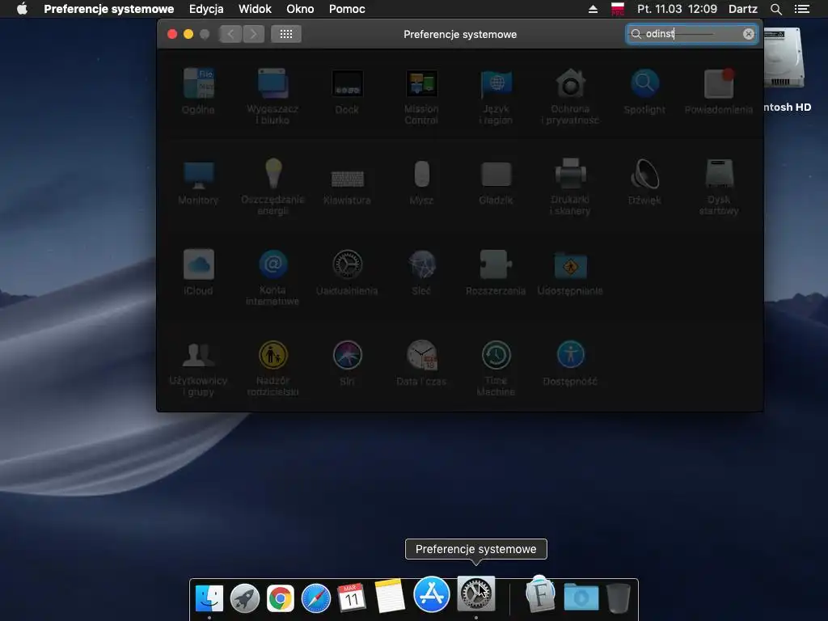This screenshot has width=828, height=621.
Task: Open App Store from the Dock
Action: click(432, 594)
